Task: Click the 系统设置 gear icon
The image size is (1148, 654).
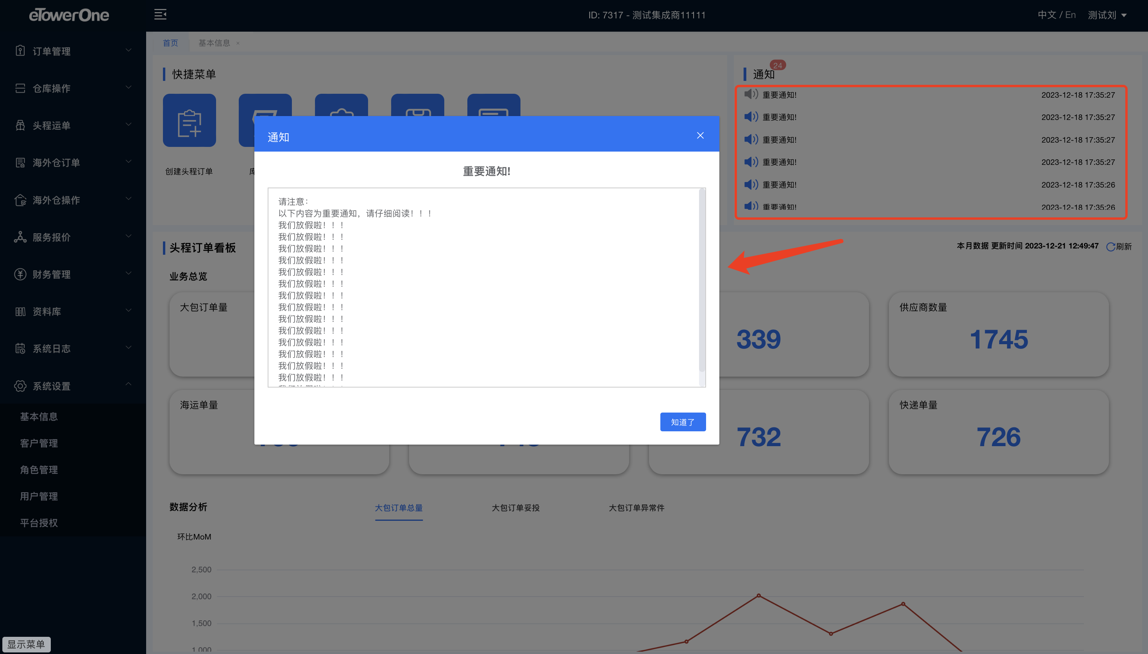Action: 20,386
